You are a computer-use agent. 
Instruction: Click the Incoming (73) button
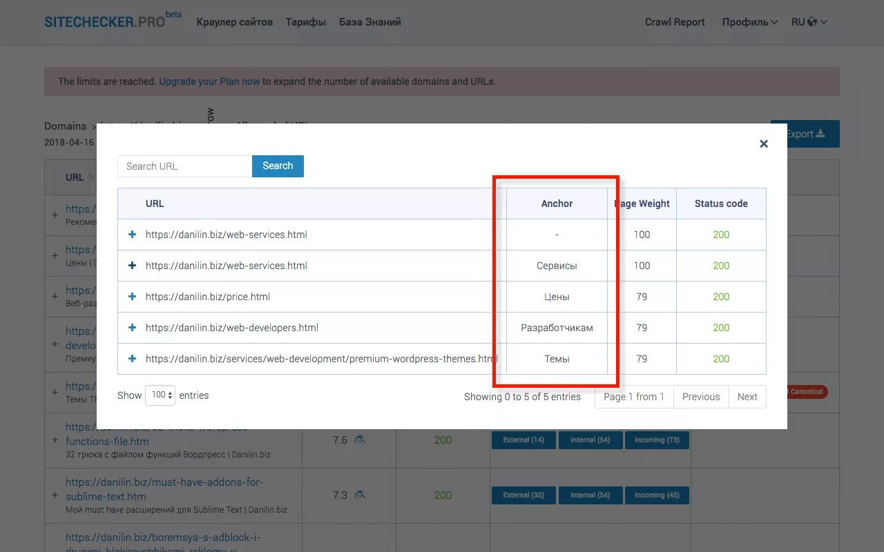[657, 440]
